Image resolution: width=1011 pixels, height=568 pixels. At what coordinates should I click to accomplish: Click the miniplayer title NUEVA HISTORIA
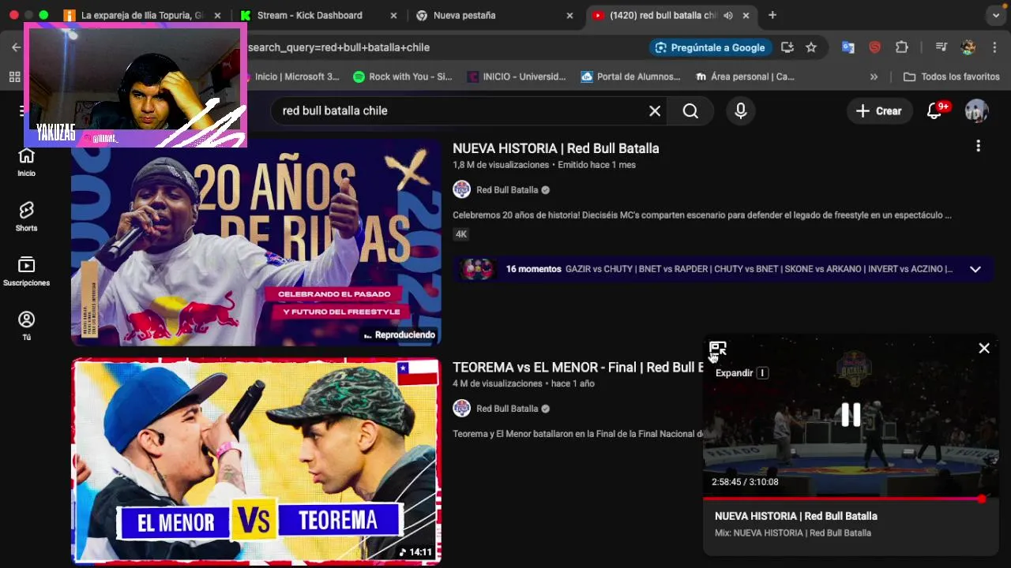(796, 516)
